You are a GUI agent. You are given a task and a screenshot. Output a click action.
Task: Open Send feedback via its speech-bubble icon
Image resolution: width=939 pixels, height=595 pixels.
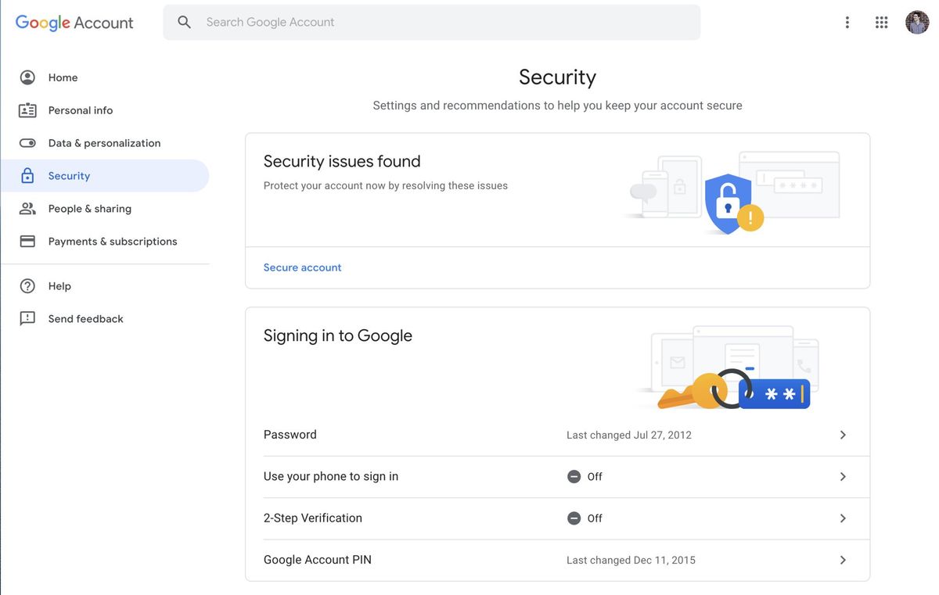click(x=27, y=317)
